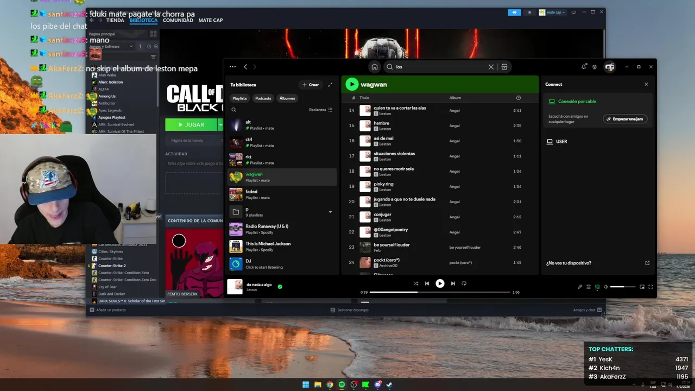Viewport: 695px width, 391px height.
Task: Open Steam Juegos y Software filter dropdown
Action: click(x=111, y=47)
